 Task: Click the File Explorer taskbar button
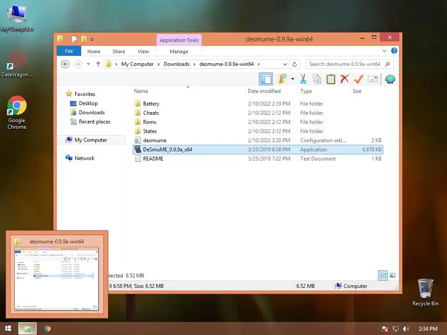click(28, 328)
